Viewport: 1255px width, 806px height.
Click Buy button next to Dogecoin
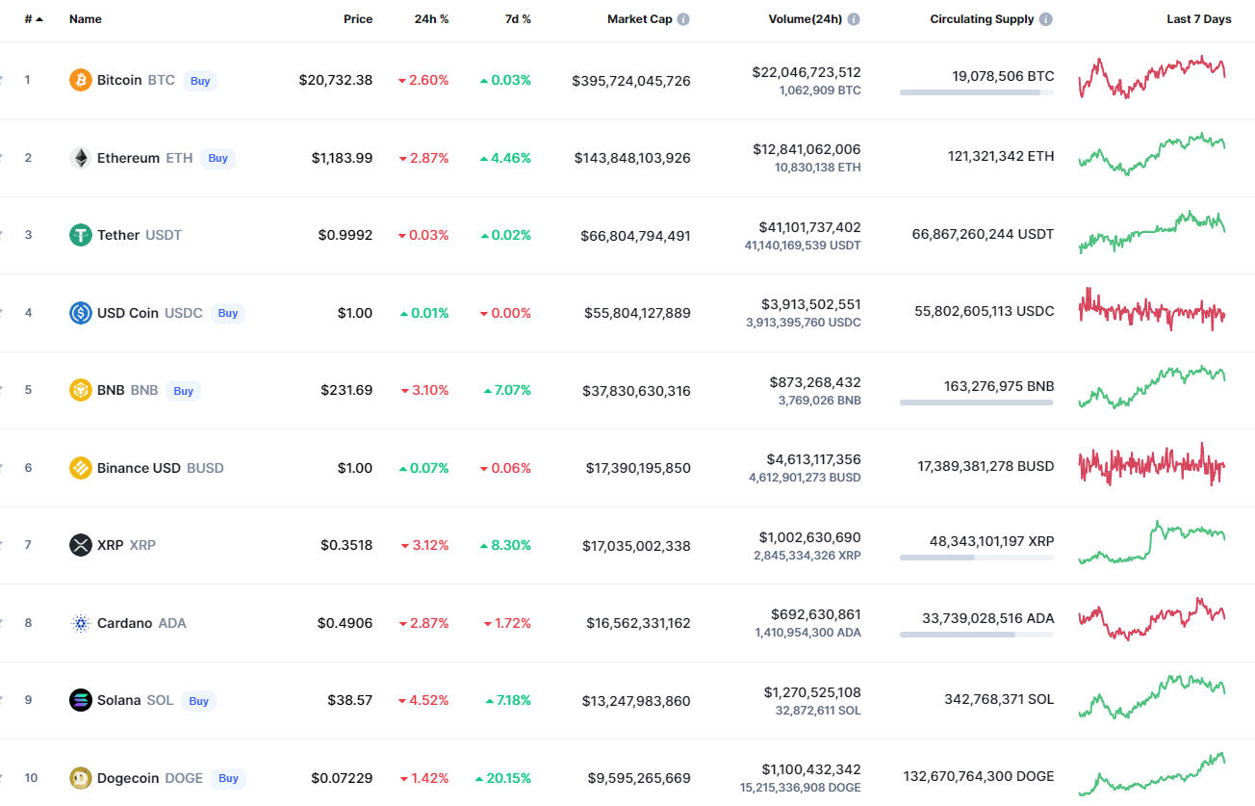pyautogui.click(x=228, y=778)
